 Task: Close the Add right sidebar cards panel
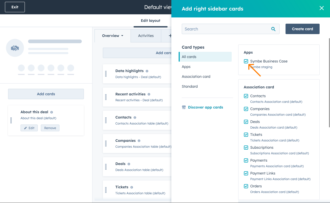(322, 8)
